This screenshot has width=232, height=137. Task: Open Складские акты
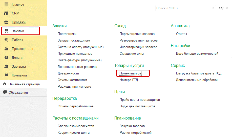[132, 54]
